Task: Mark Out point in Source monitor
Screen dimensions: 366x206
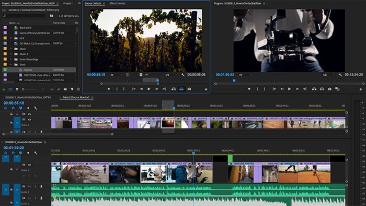Action: pos(124,89)
